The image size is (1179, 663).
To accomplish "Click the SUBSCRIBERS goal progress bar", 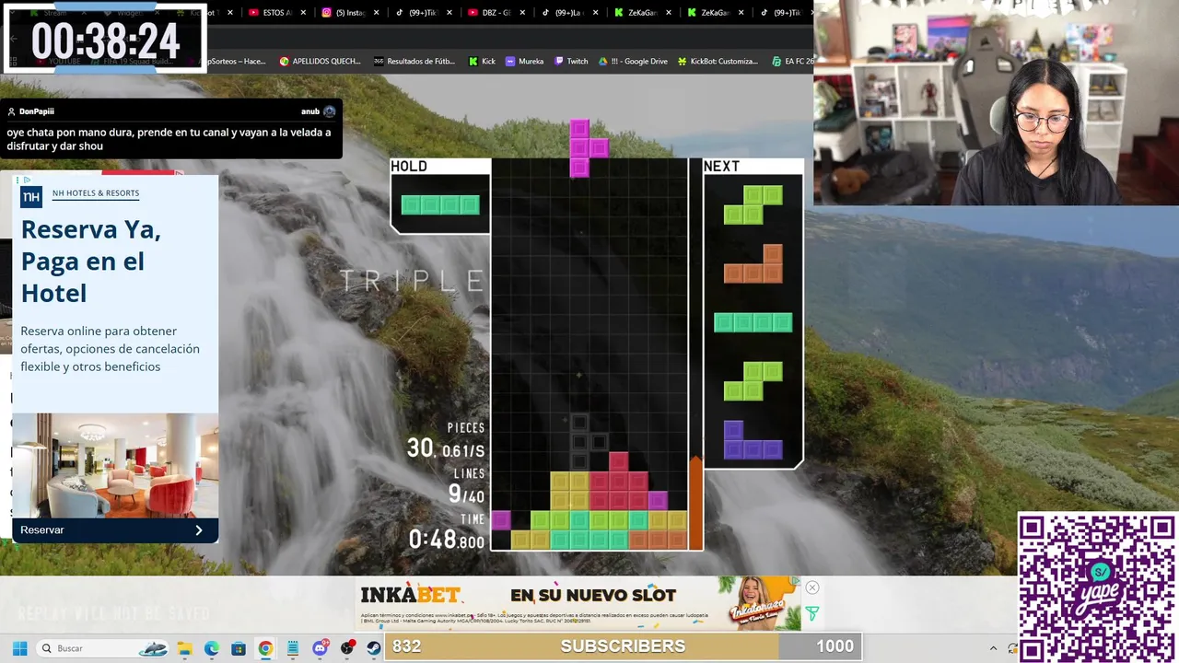I will [623, 646].
